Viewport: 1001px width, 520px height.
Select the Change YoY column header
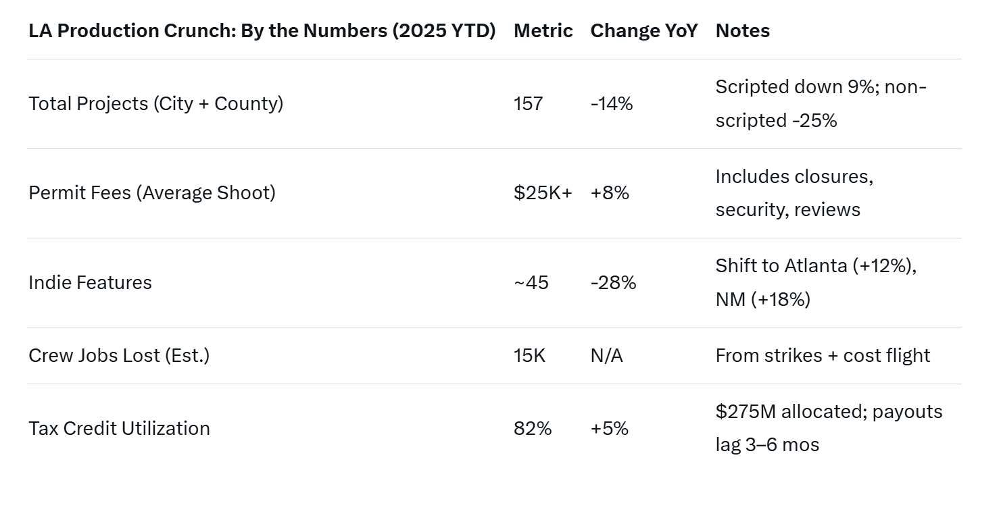643,31
